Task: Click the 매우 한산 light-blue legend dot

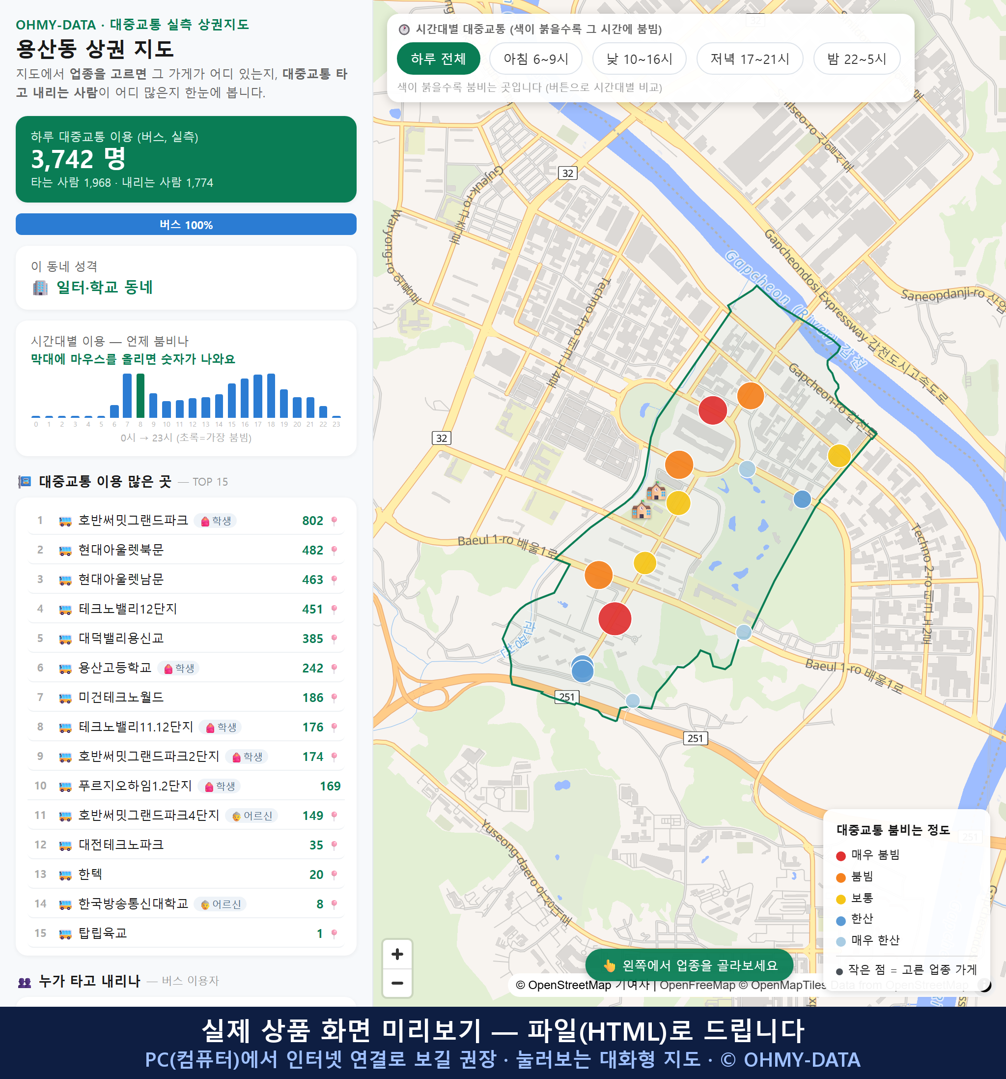Action: click(840, 942)
